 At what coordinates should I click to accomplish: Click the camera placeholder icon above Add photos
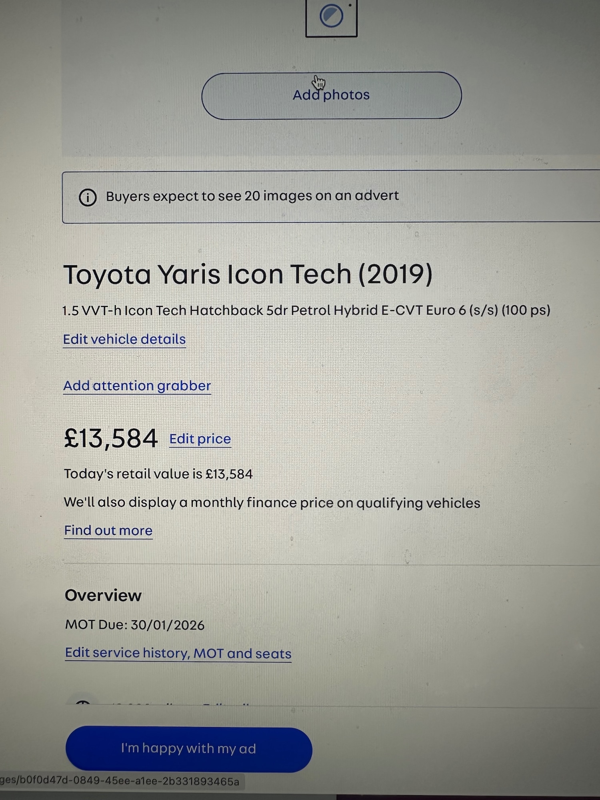pos(331,18)
